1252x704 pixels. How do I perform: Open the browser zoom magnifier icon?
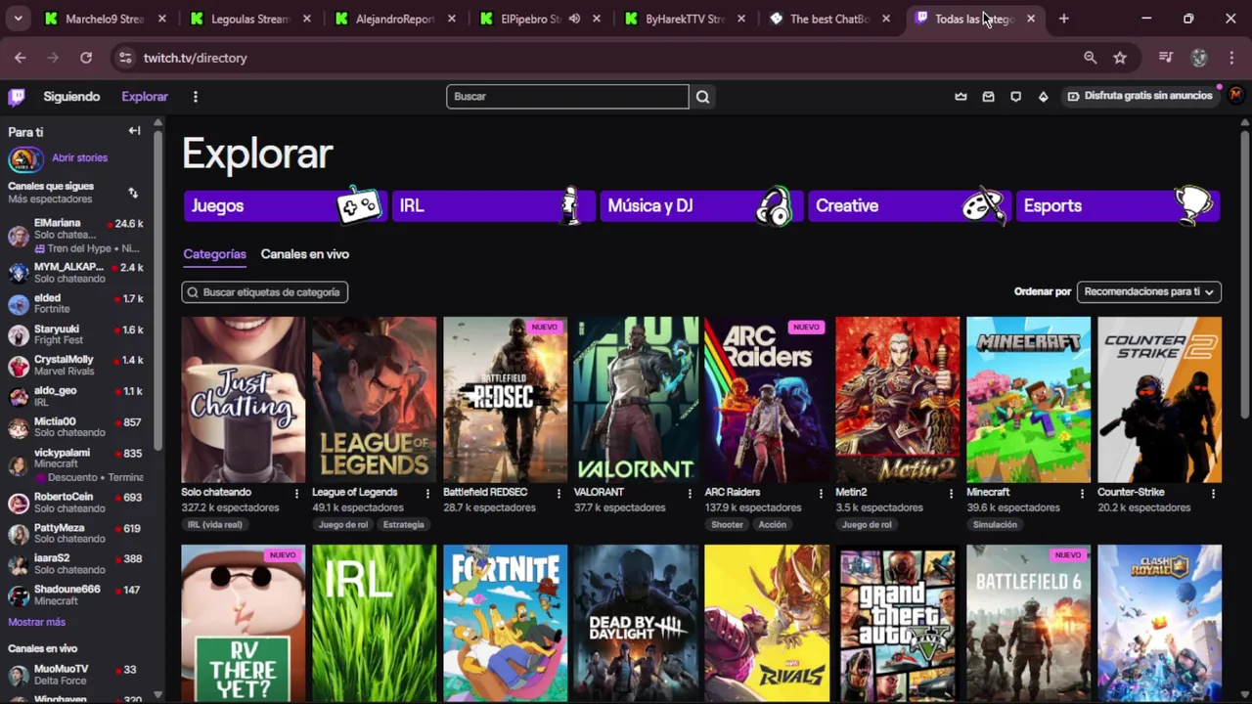[x=1090, y=58]
